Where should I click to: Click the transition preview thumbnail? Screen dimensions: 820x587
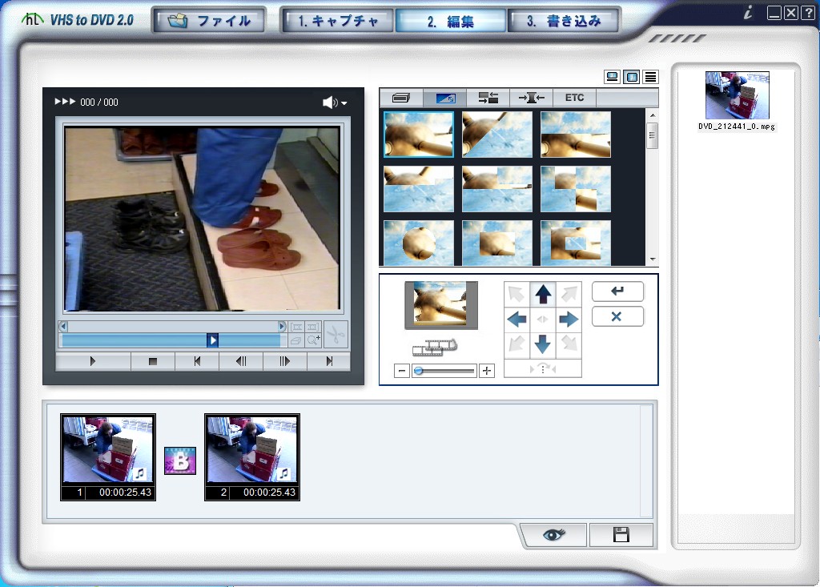pyautogui.click(x=441, y=306)
